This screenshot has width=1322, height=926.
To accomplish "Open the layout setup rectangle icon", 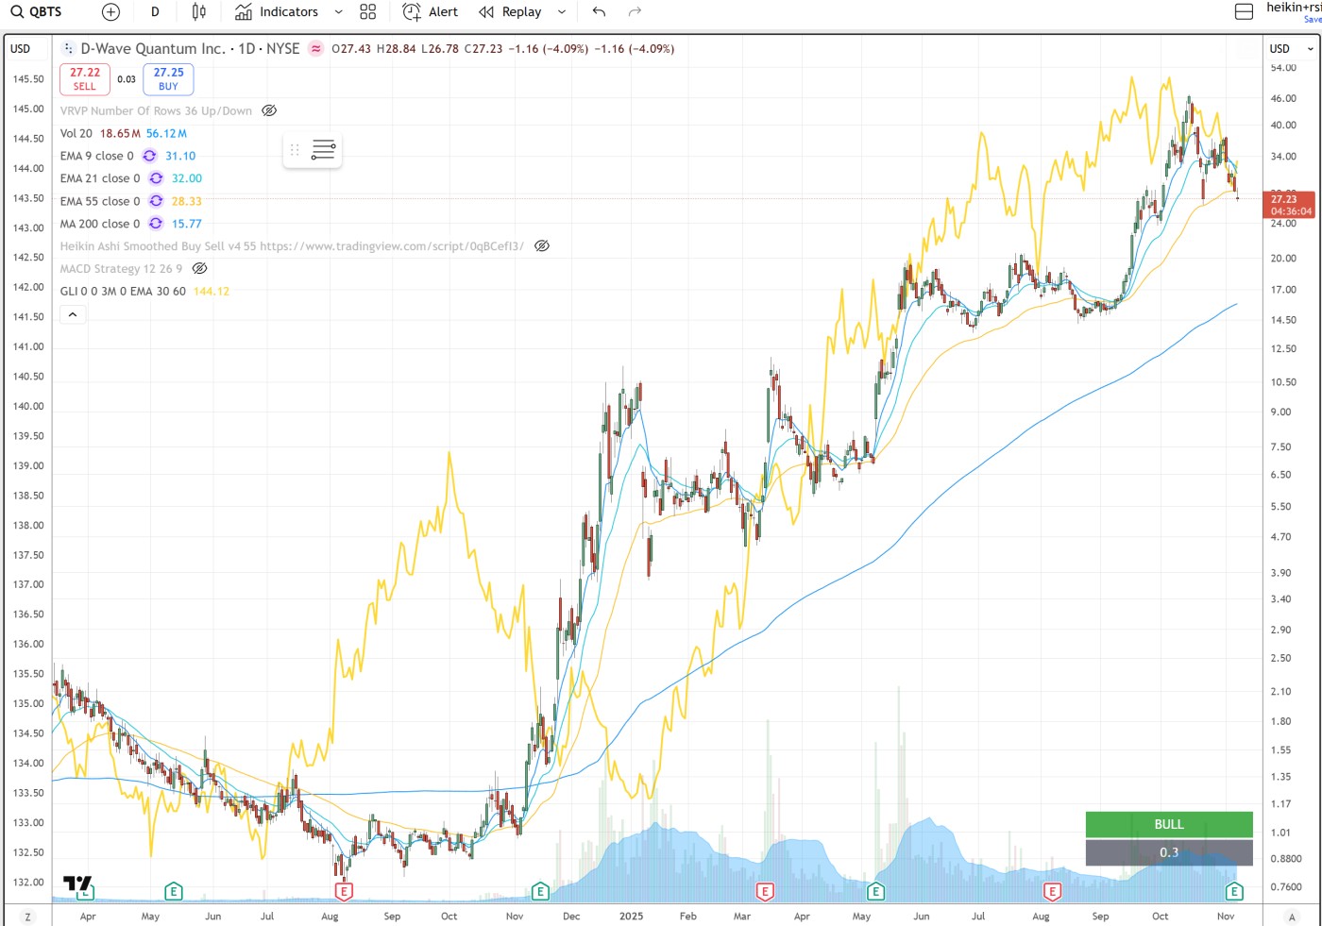I will (x=1244, y=12).
